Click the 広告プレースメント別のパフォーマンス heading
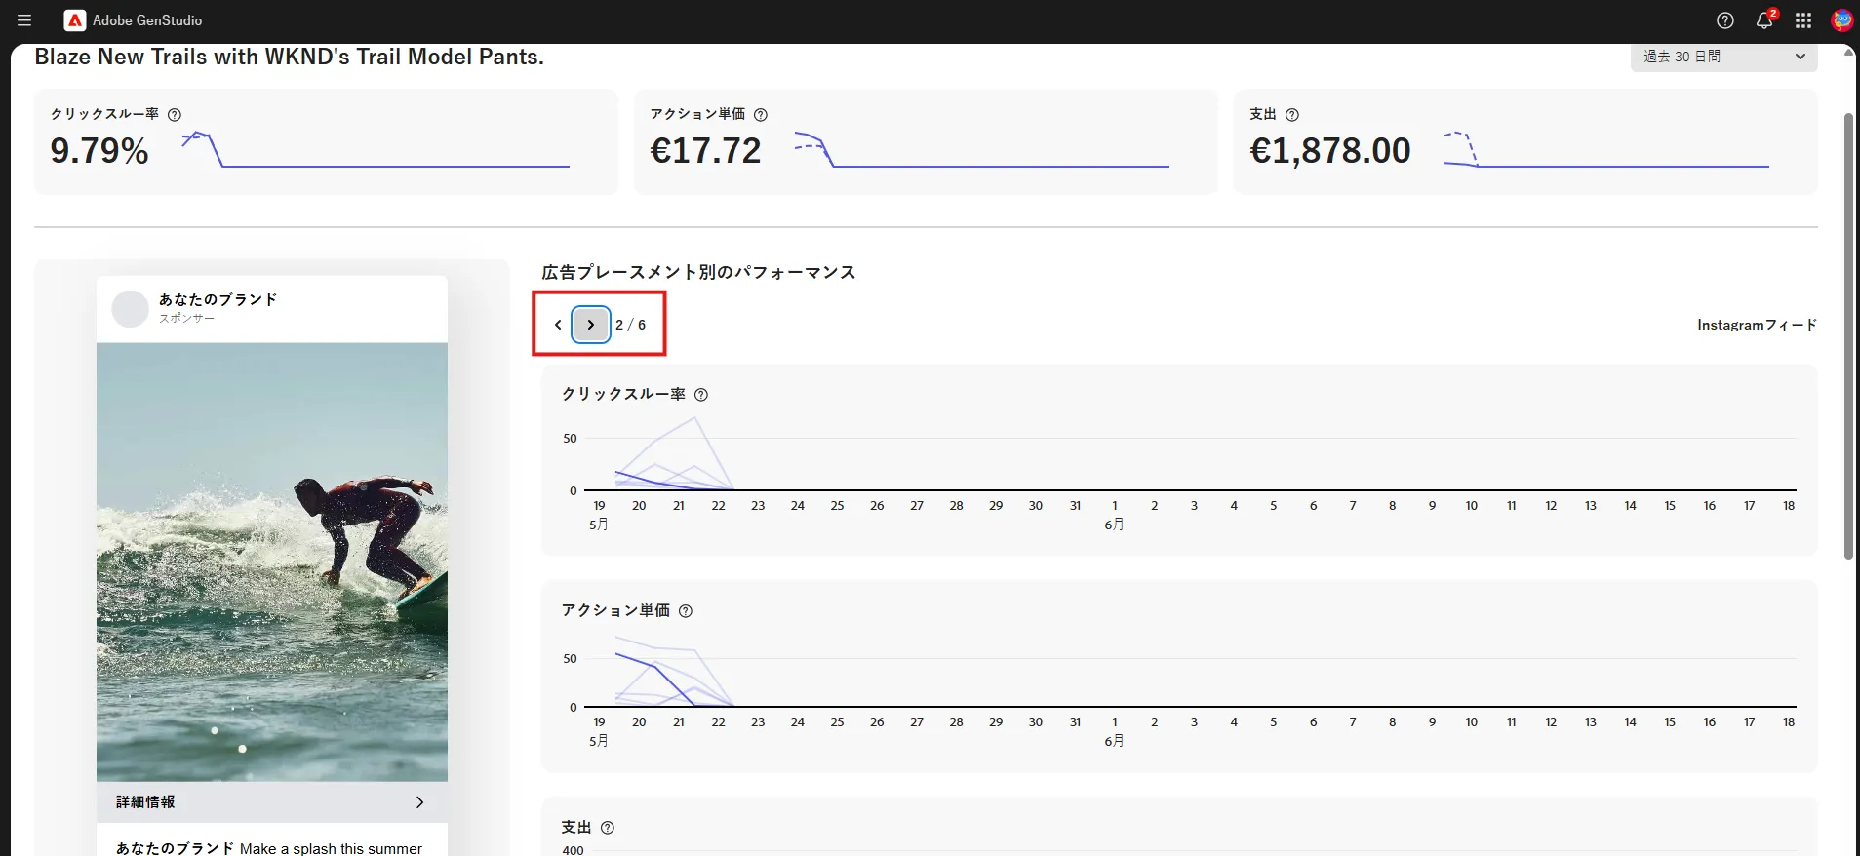Screen dimensions: 1860x856 click(x=698, y=273)
